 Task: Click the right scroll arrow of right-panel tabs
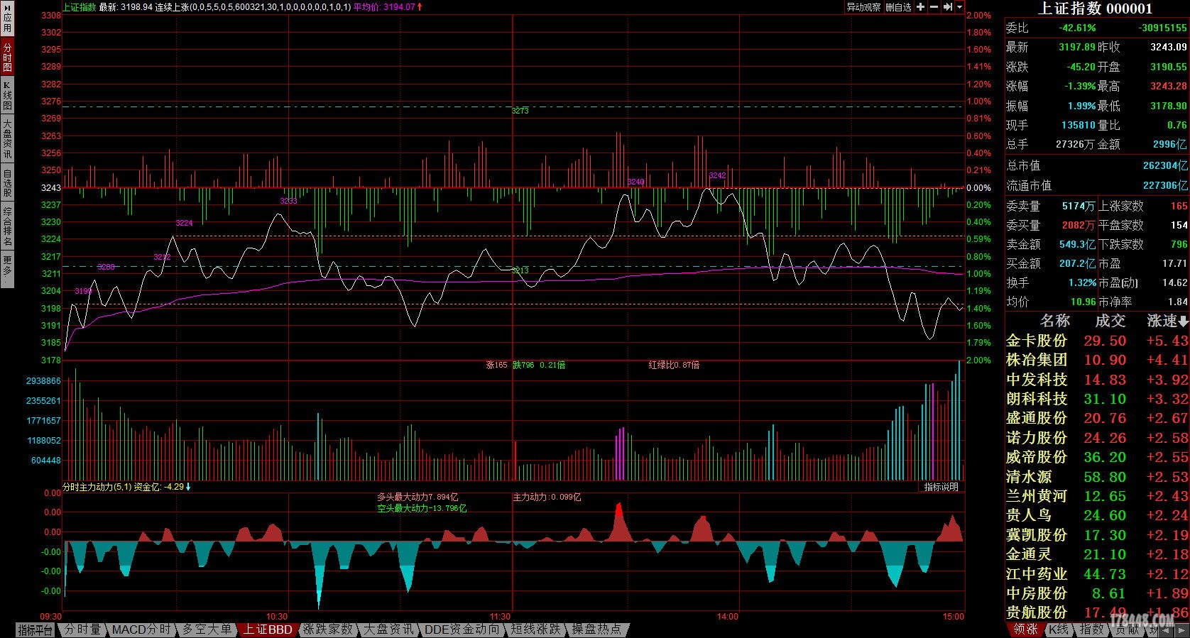(x=1183, y=629)
